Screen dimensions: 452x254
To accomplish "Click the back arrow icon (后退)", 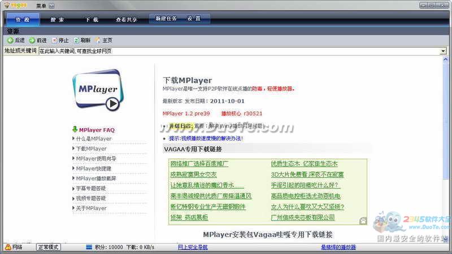I will point(10,40).
